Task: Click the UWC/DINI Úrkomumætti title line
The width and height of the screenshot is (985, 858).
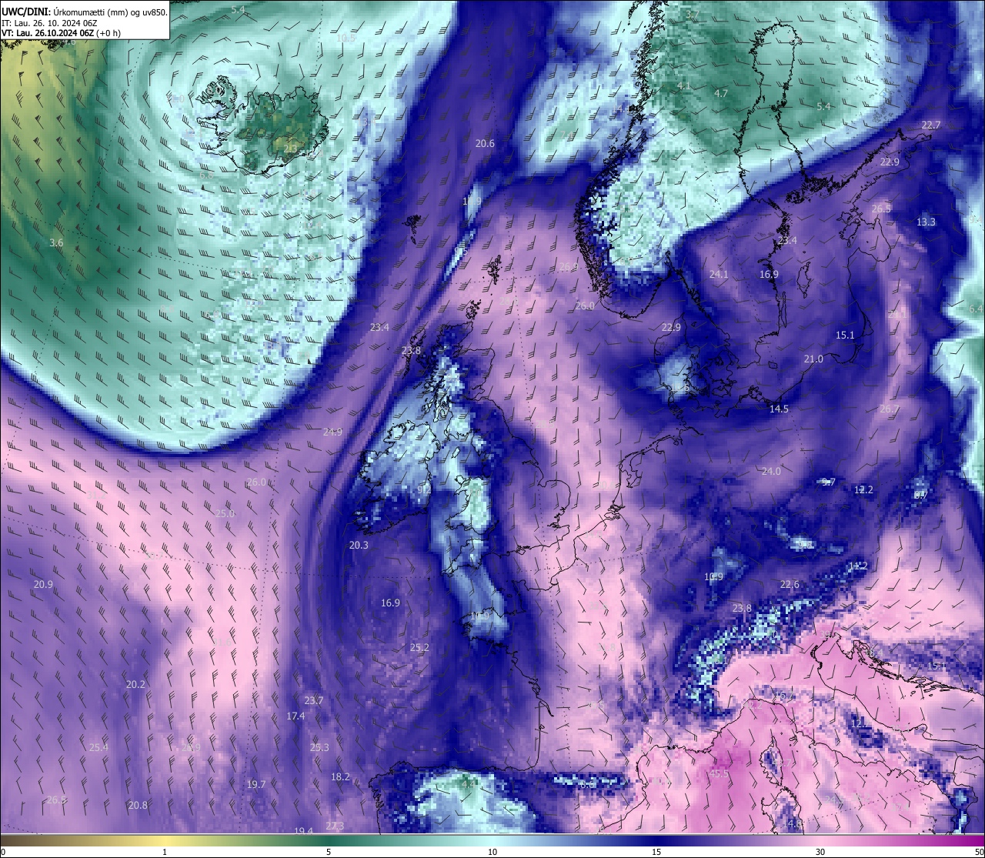Action: 85,12
